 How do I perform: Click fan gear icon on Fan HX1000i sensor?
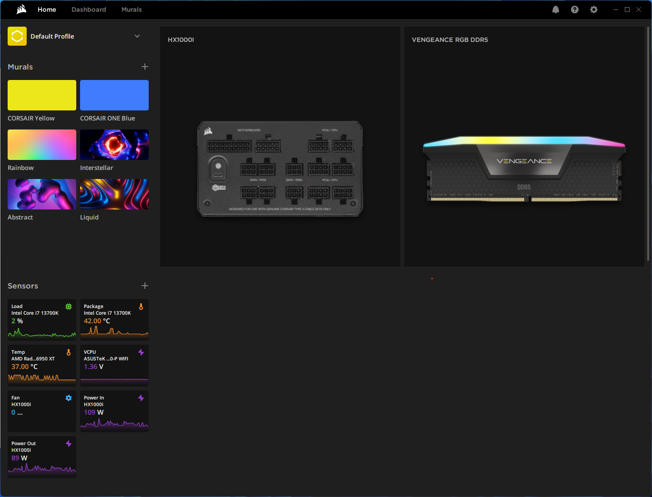tap(69, 398)
